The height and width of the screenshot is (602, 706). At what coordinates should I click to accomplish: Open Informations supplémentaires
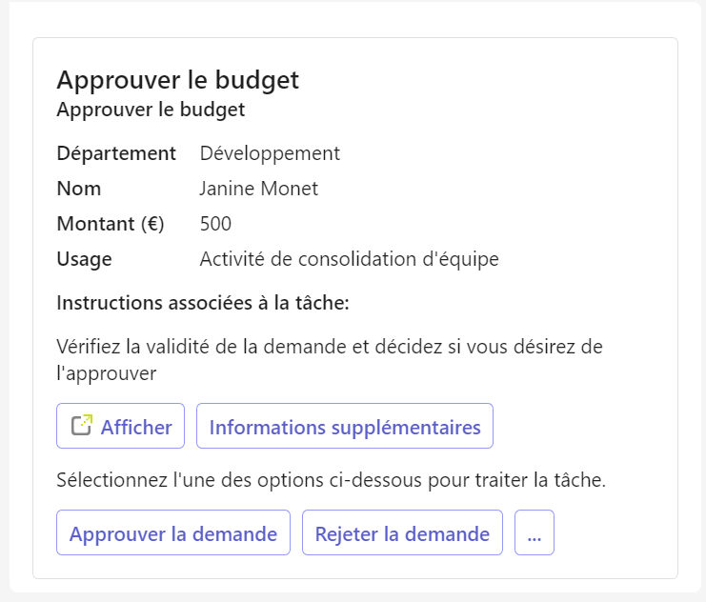[x=345, y=427]
